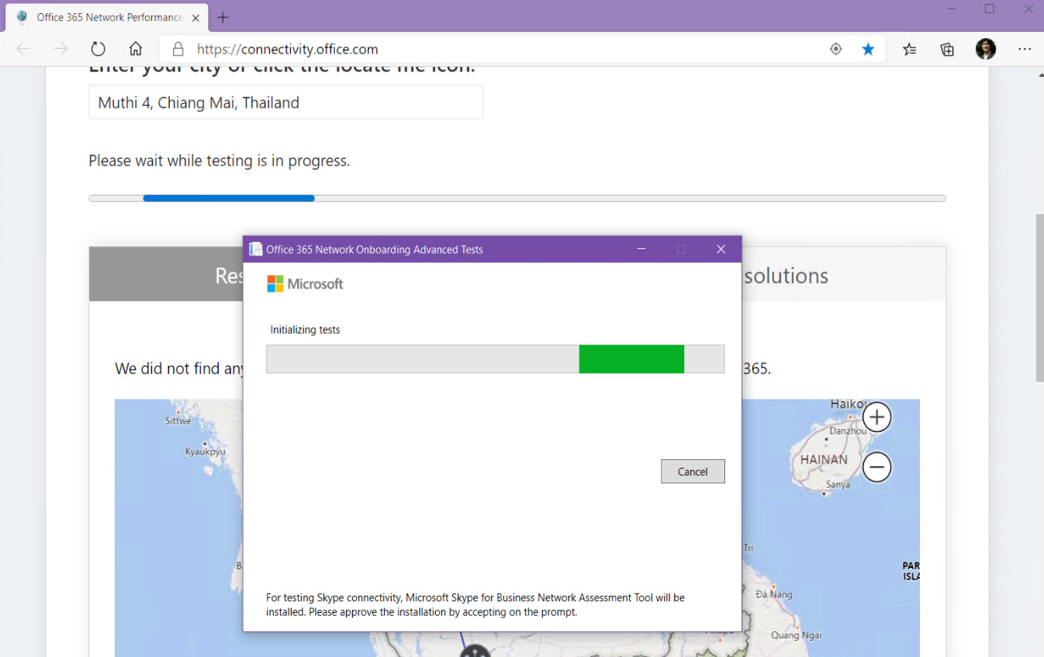This screenshot has height=657, width=1044.
Task: Click the page vertical scrollbar
Action: pyautogui.click(x=1039, y=298)
